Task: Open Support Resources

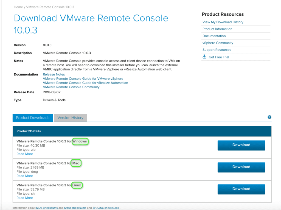Action: [x=217, y=50]
